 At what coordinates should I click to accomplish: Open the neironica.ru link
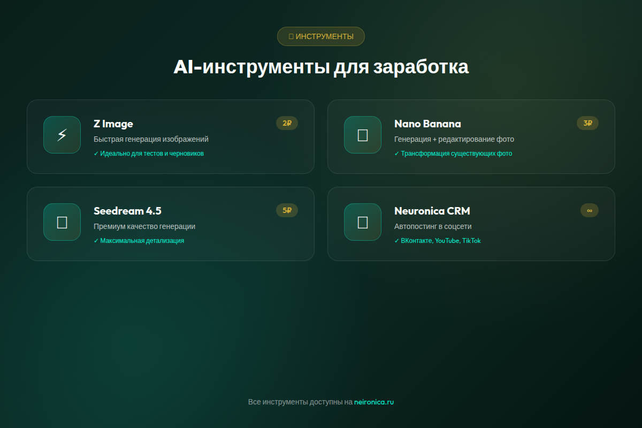pyautogui.click(x=373, y=402)
